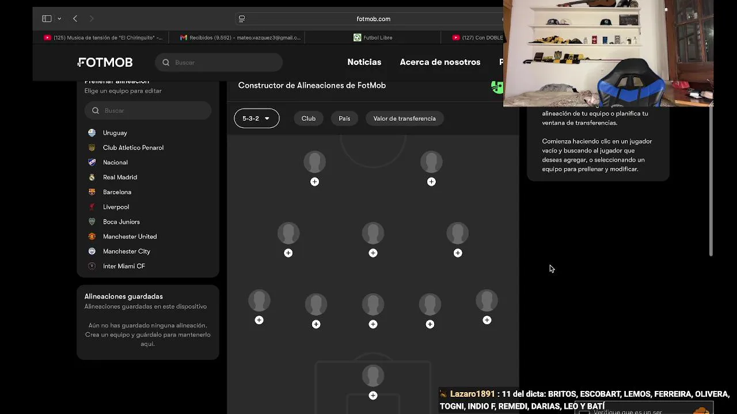Open Acerca de nosotros menu
This screenshot has height=414, width=737.
pos(440,62)
